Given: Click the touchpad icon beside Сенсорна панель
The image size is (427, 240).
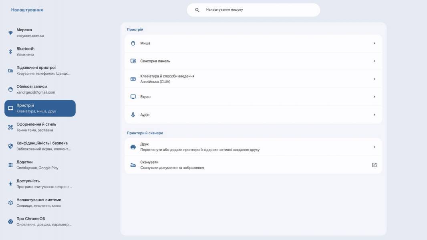Looking at the screenshot, I should [133, 61].
